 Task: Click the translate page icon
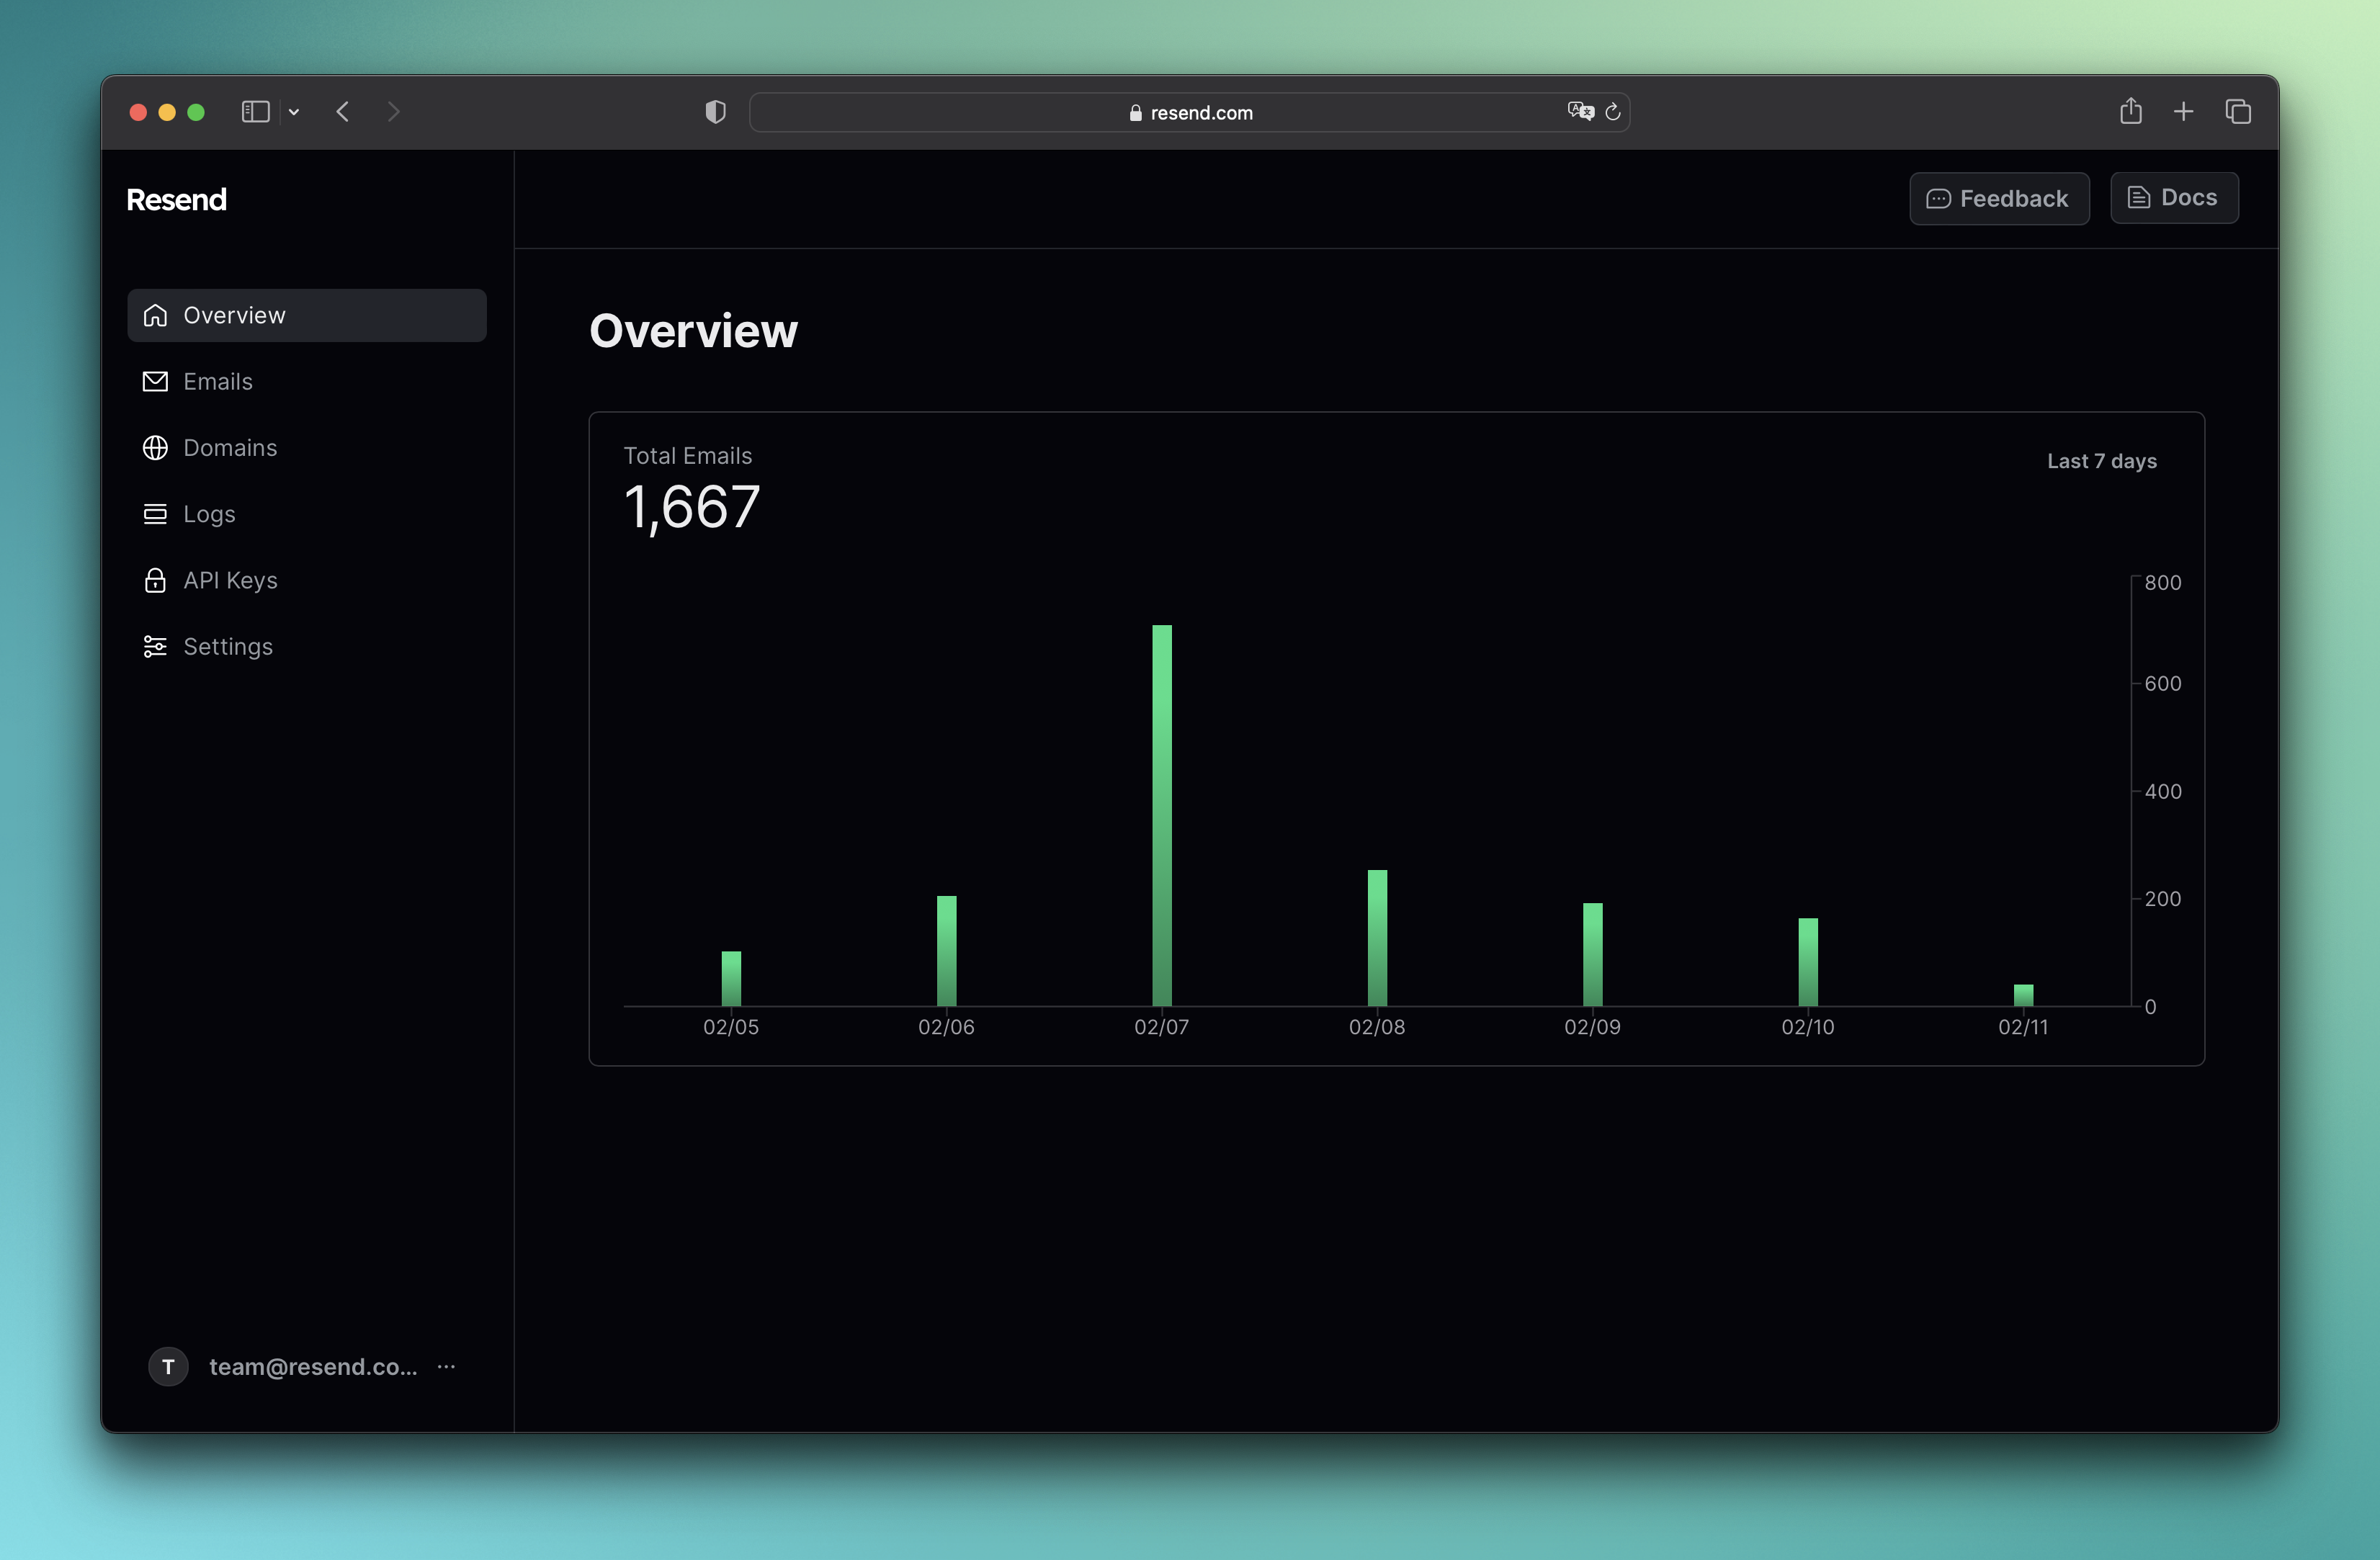[1580, 111]
